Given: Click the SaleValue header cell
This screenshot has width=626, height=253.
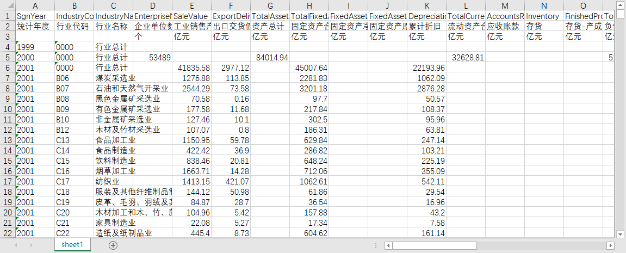Looking at the screenshot, I should point(191,16).
